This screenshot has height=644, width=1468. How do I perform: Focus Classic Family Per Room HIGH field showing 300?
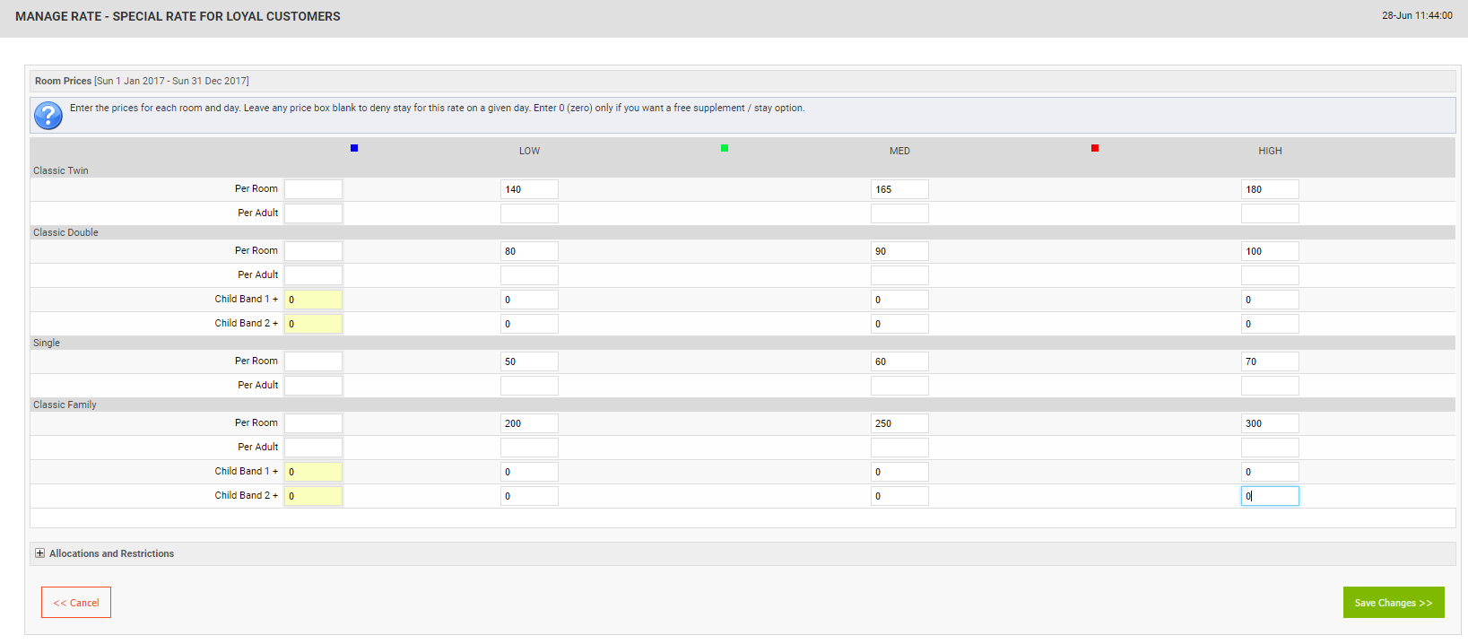pos(1270,423)
